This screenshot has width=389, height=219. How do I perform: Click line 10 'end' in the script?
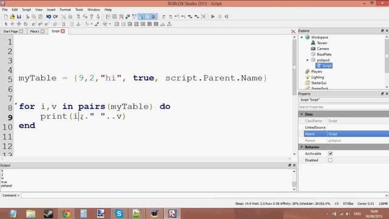[27, 126]
